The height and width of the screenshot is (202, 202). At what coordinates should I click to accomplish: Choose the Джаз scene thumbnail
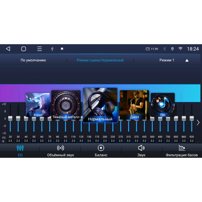pos(134,105)
